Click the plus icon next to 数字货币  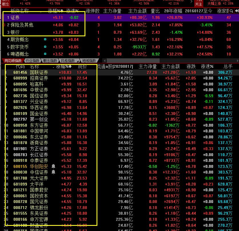tap(45, 47)
